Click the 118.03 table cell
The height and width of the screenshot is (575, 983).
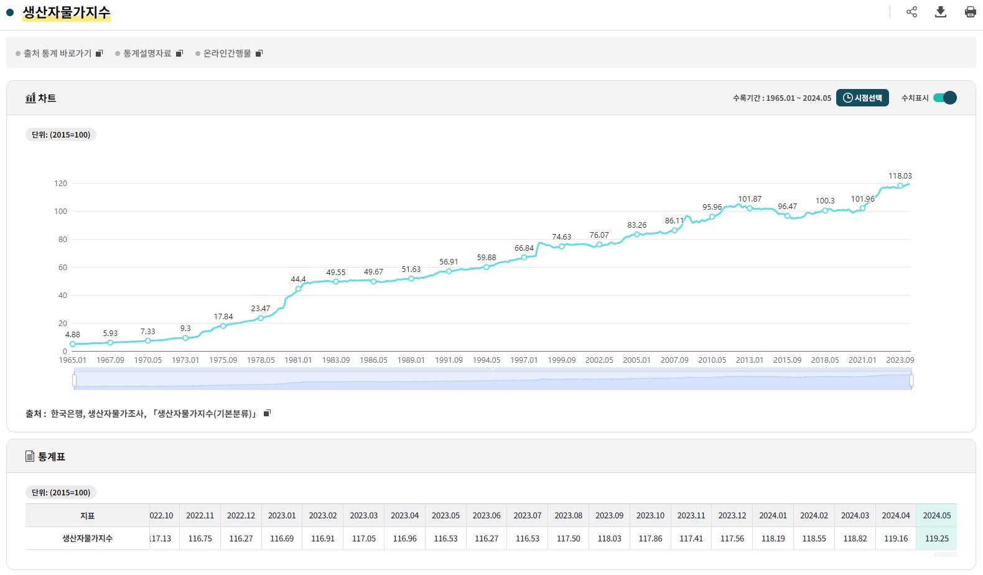tap(609, 538)
